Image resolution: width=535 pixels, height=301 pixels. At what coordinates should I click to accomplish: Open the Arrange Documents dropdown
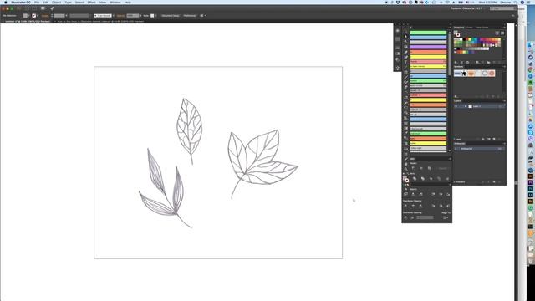point(44,8)
